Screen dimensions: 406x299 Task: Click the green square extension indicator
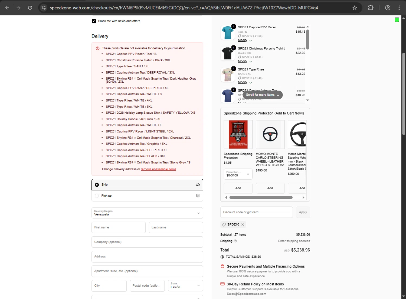397,20
